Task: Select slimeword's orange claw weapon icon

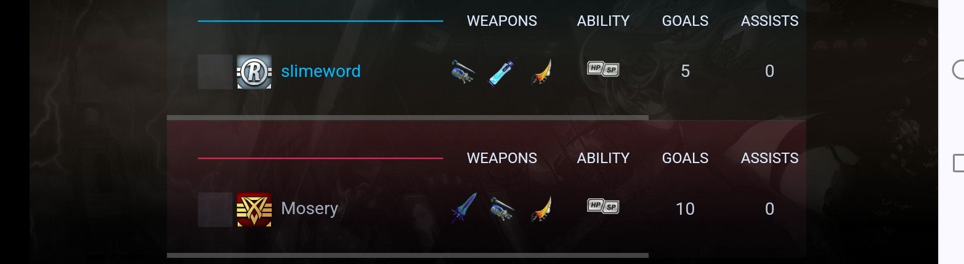Action: (541, 72)
